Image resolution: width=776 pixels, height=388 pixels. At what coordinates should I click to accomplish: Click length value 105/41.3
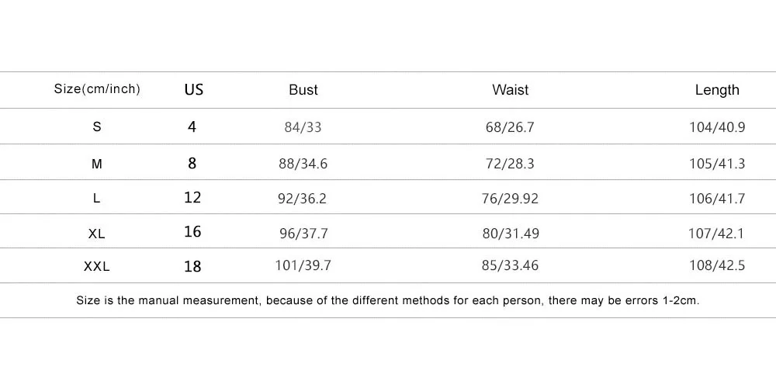tap(717, 164)
